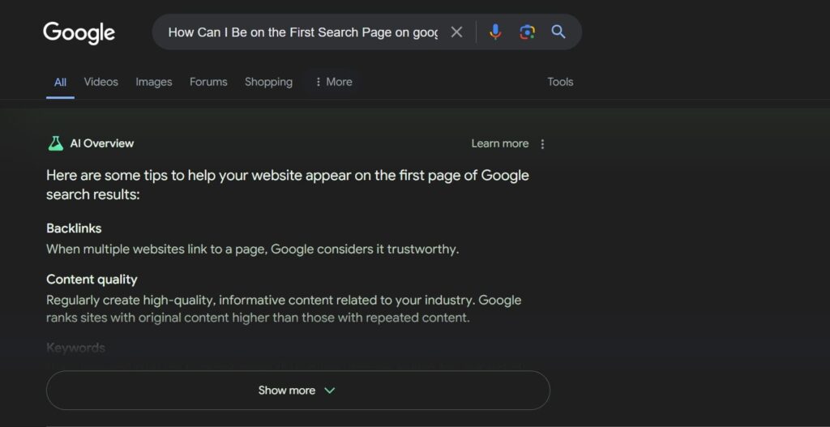Follow the Learn more link

(x=499, y=143)
